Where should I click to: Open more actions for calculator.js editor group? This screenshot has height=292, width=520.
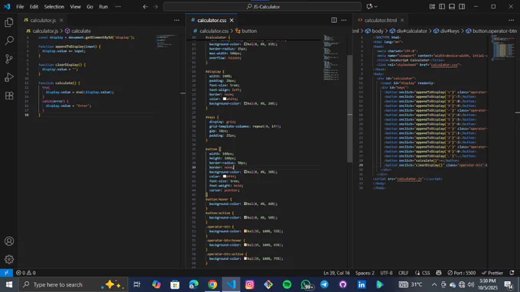[x=177, y=20]
